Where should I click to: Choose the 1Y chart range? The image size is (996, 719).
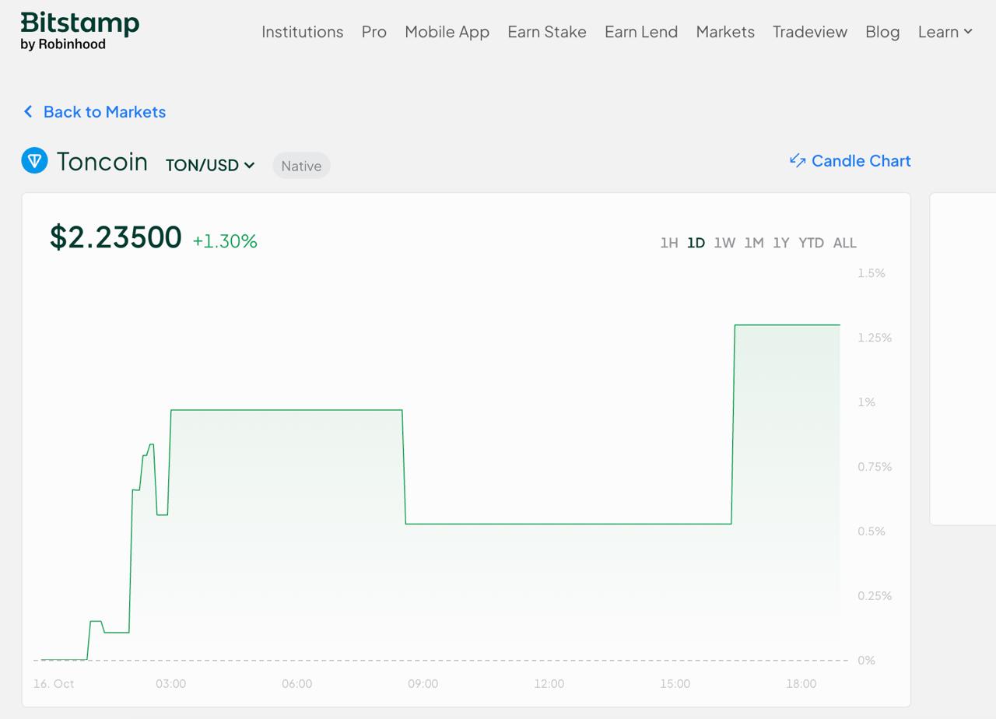coord(780,243)
